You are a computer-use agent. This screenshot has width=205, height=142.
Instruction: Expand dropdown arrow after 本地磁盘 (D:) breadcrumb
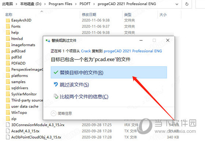tap(45, 4)
